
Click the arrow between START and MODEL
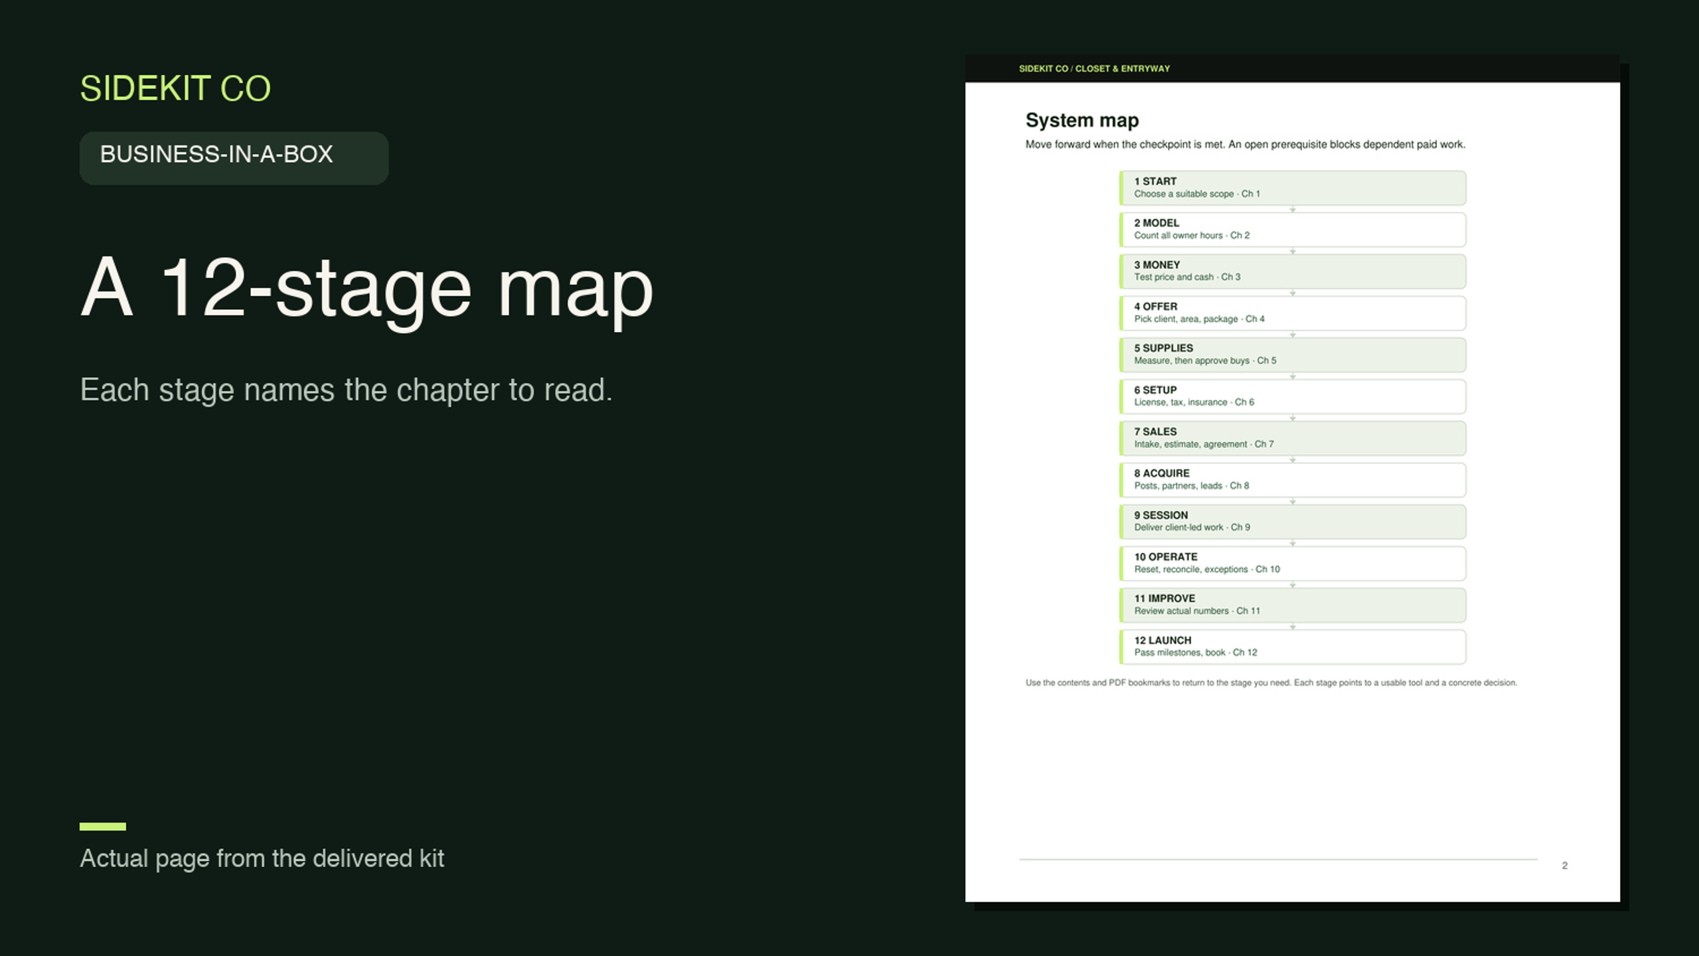point(1292,209)
